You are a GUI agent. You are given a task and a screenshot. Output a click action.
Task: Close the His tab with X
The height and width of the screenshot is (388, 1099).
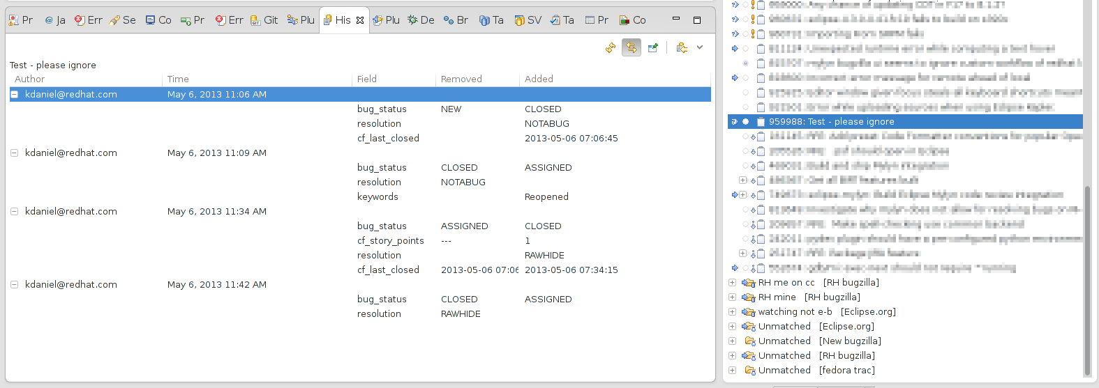[x=360, y=20]
